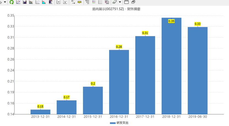Image resolution: width=229 pixels, height=126 pixels.
Task: Click the green refresh icon
Action: [x=12, y=2]
